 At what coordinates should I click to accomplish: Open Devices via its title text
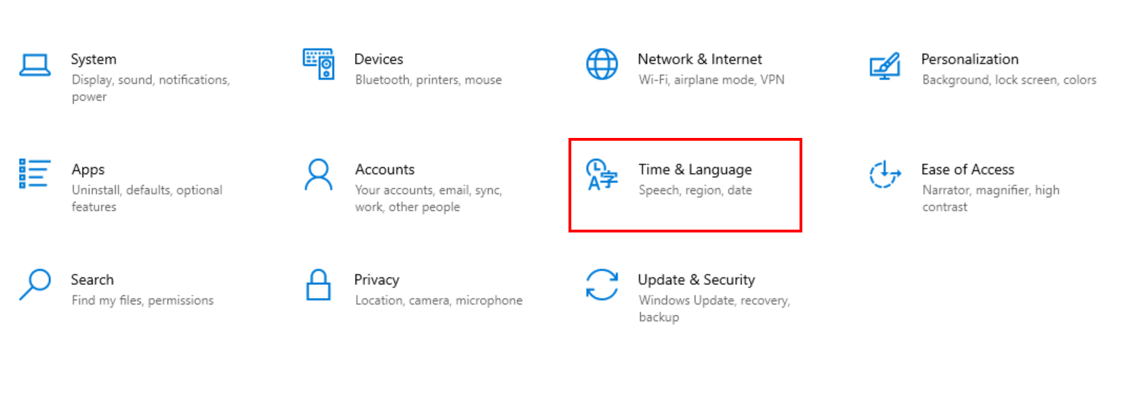point(379,60)
